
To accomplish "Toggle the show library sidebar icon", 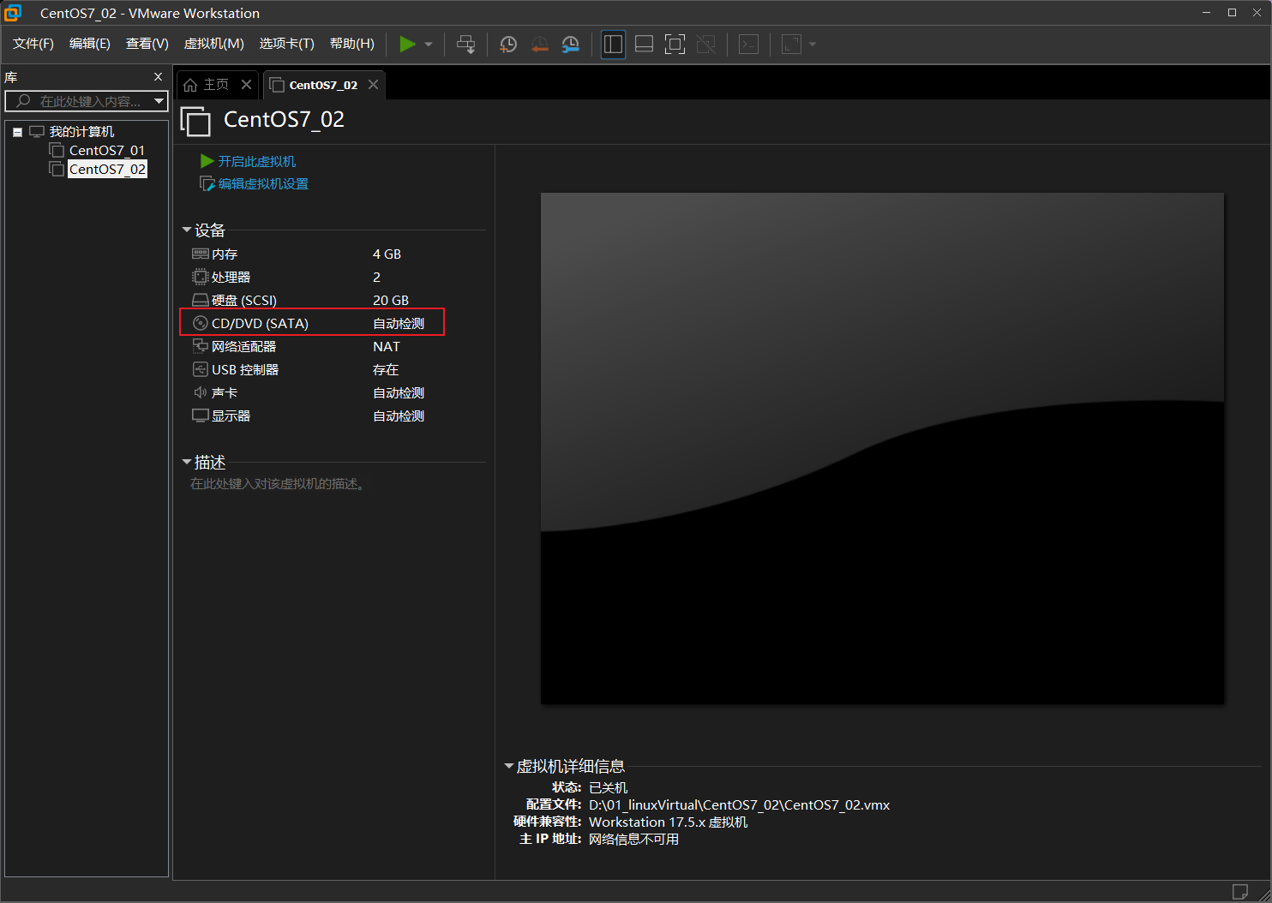I will pos(613,45).
